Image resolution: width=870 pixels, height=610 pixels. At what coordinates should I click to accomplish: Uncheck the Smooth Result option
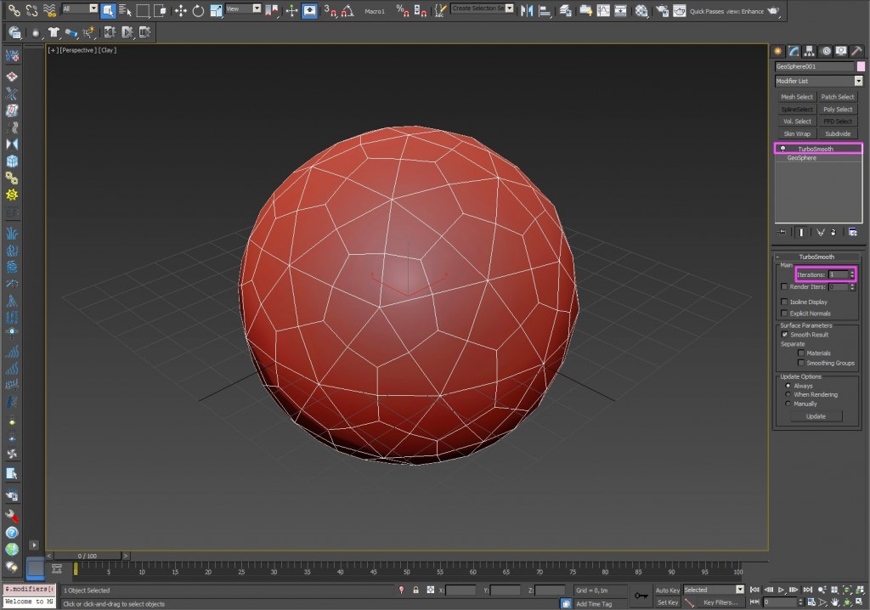click(x=784, y=335)
